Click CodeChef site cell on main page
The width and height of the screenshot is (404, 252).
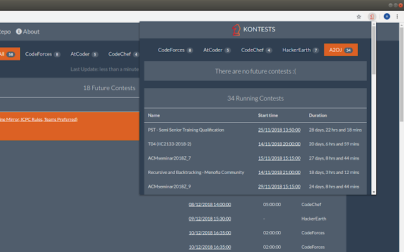click(x=311, y=204)
